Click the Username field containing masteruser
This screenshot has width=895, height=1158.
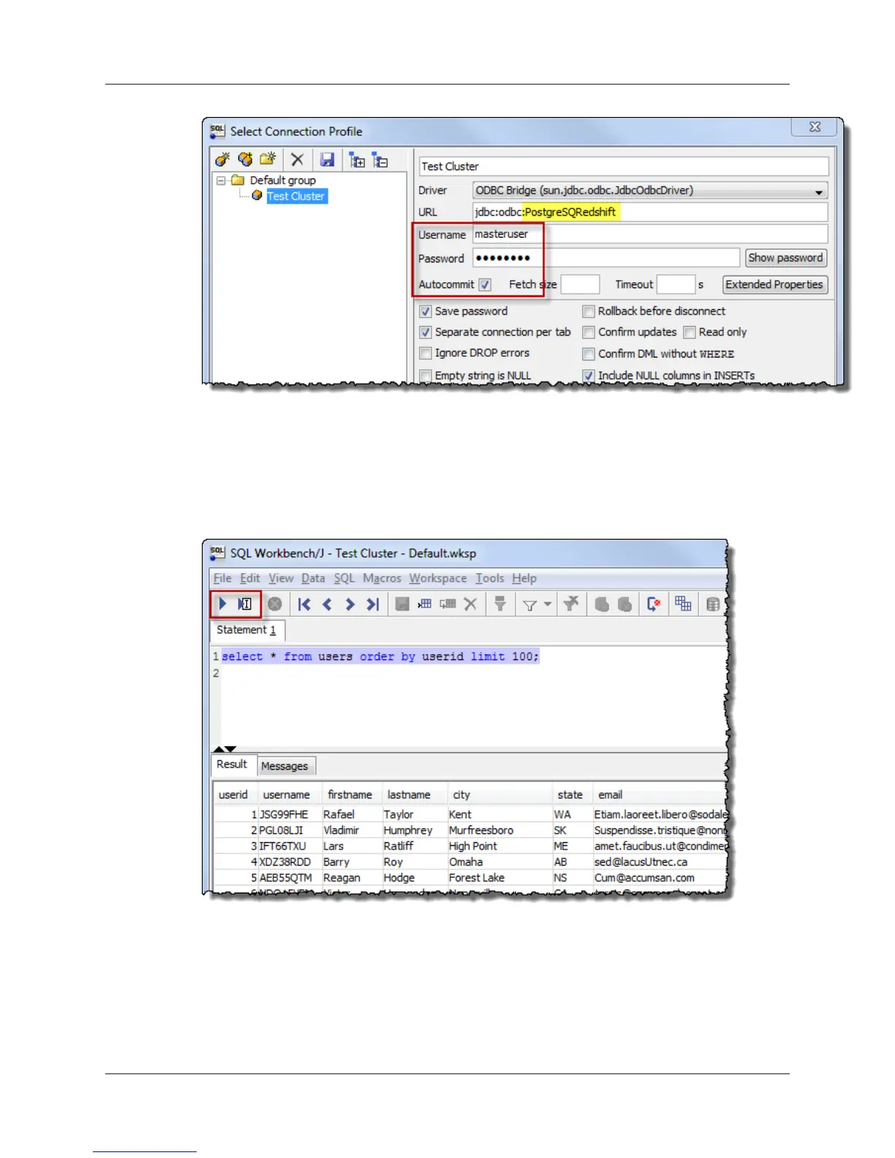(x=650, y=234)
